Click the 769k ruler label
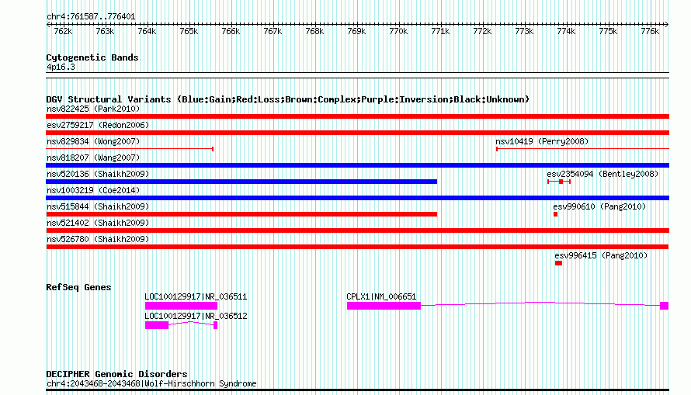This screenshot has height=395, width=691. pyautogui.click(x=356, y=31)
